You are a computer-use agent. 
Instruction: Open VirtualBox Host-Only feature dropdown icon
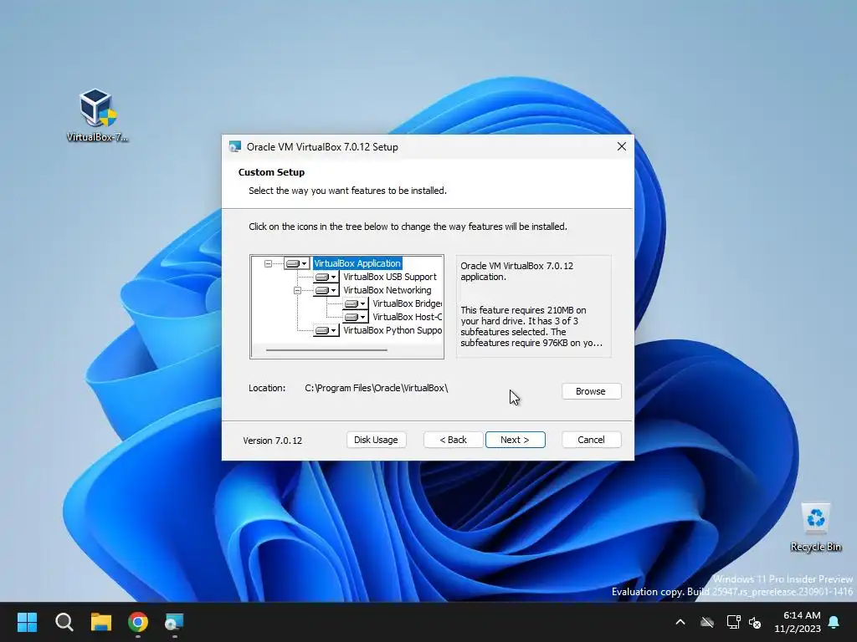pyautogui.click(x=355, y=317)
